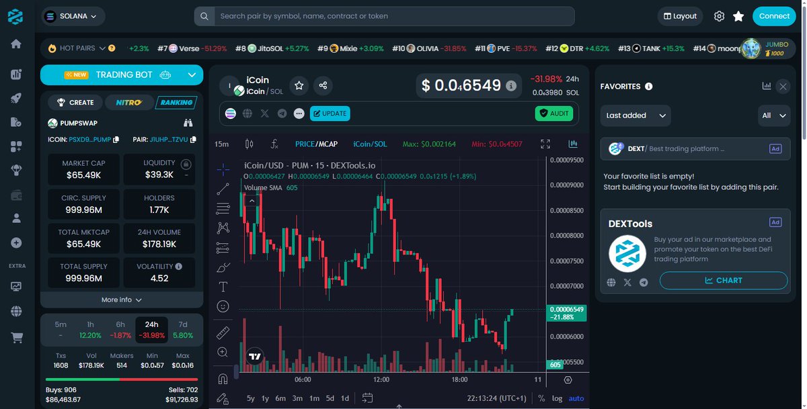
Task: Open the iCoin X social icon
Action: pos(264,113)
